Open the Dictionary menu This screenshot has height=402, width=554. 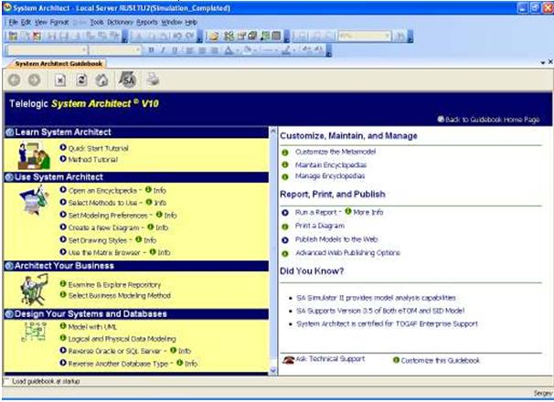(120, 22)
